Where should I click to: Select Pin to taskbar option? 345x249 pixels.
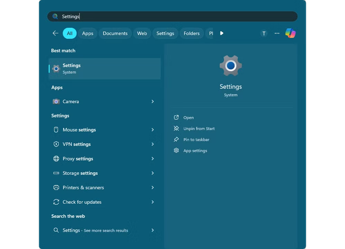196,140
